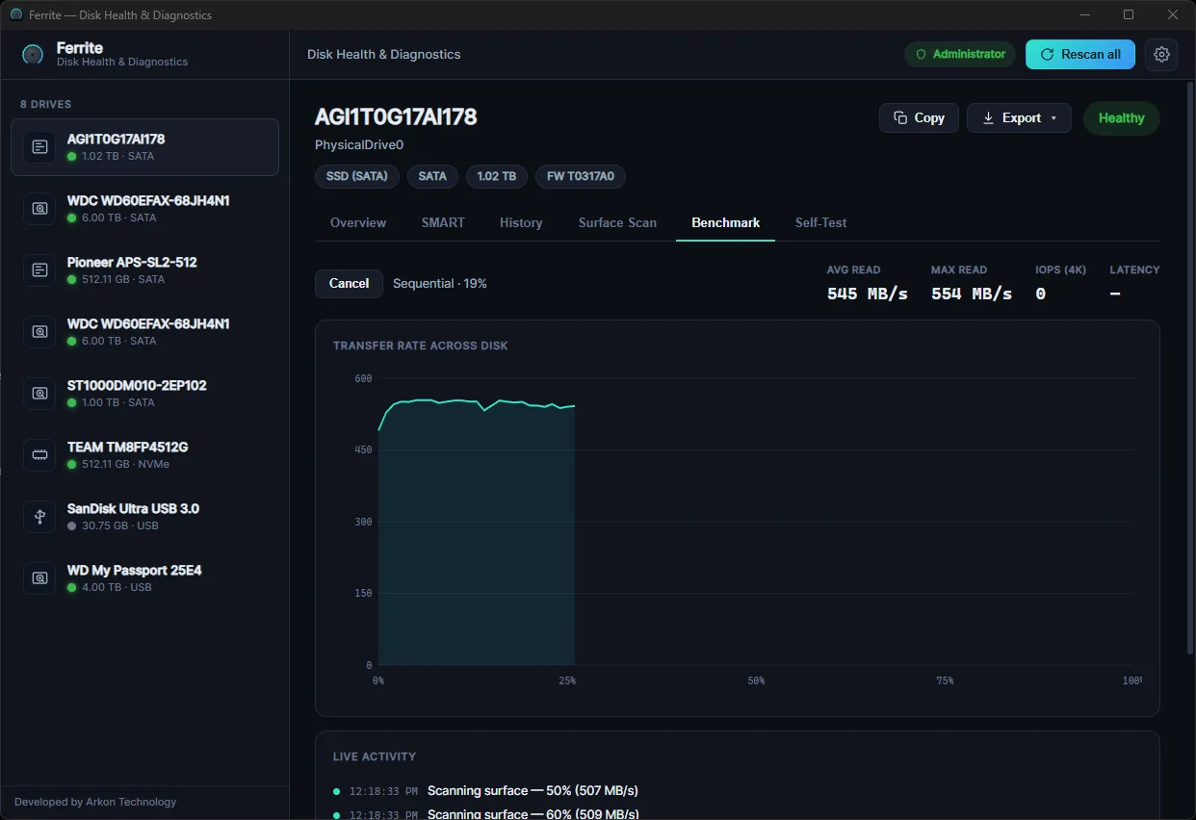This screenshot has width=1196, height=820.
Task: Switch to the Overview tab
Action: click(358, 222)
